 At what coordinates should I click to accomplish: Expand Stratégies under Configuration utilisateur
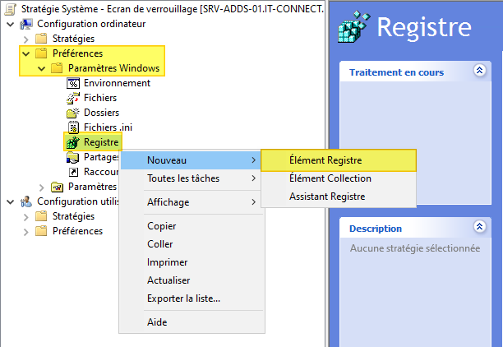(x=26, y=217)
